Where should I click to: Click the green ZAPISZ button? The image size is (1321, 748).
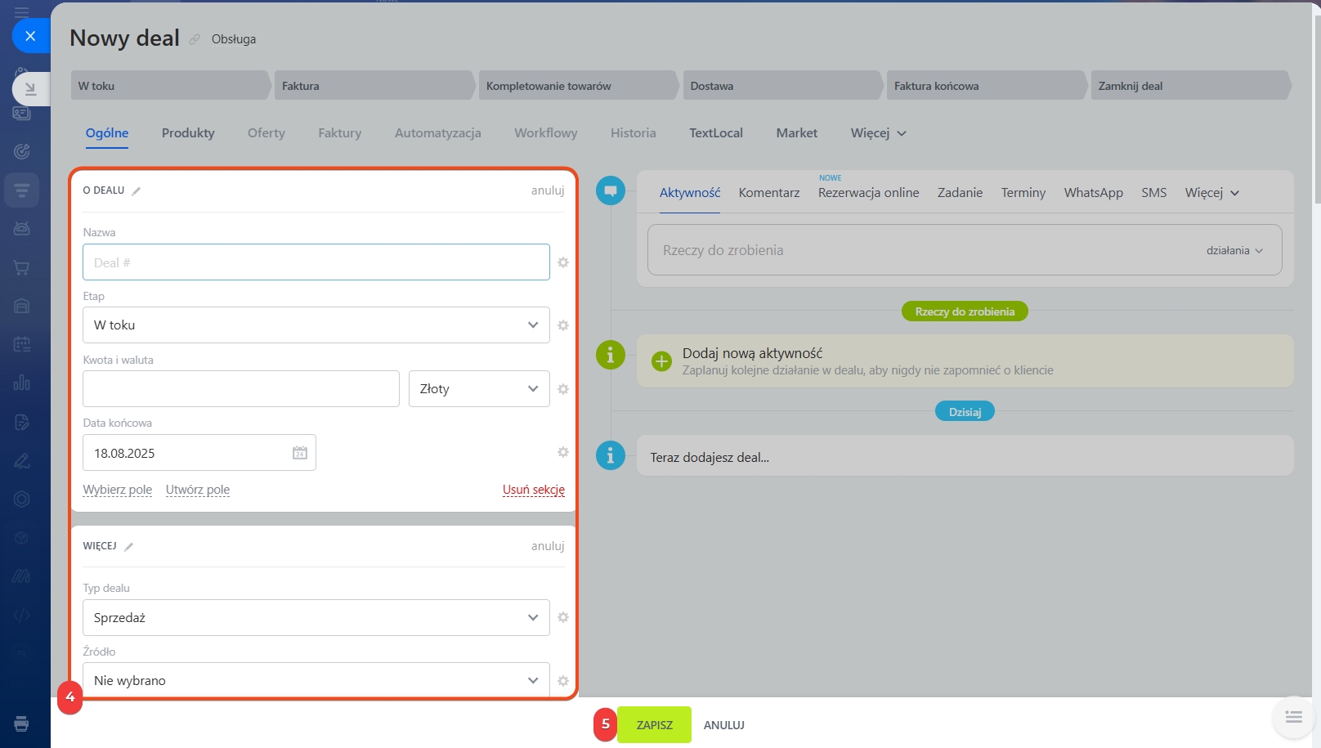coord(654,725)
